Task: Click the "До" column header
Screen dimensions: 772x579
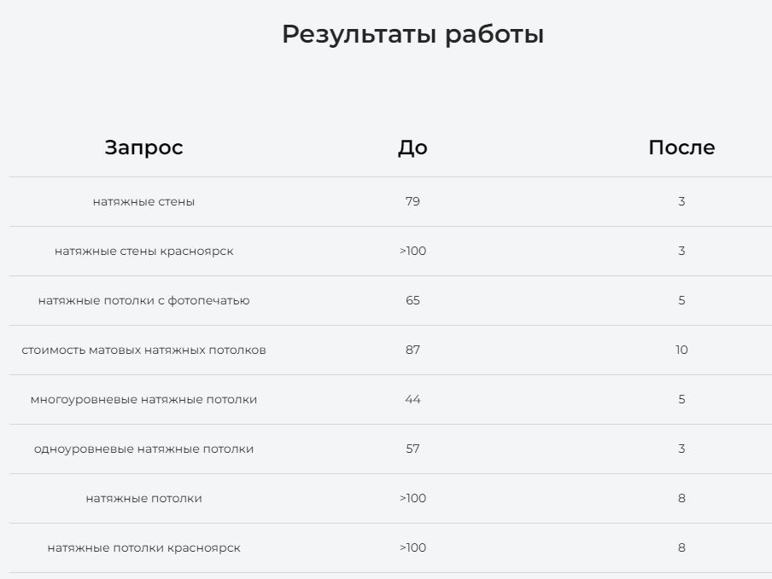Action: tap(412, 148)
